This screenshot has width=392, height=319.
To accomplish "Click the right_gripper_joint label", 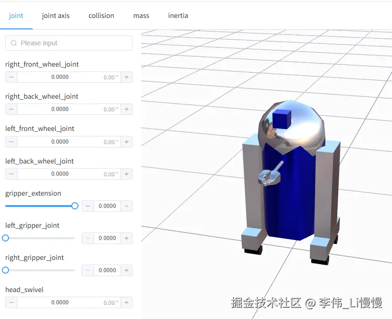I will click(34, 258).
